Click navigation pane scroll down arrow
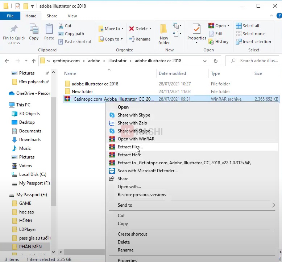Viewport: 282px width, 262px height. click(53, 252)
